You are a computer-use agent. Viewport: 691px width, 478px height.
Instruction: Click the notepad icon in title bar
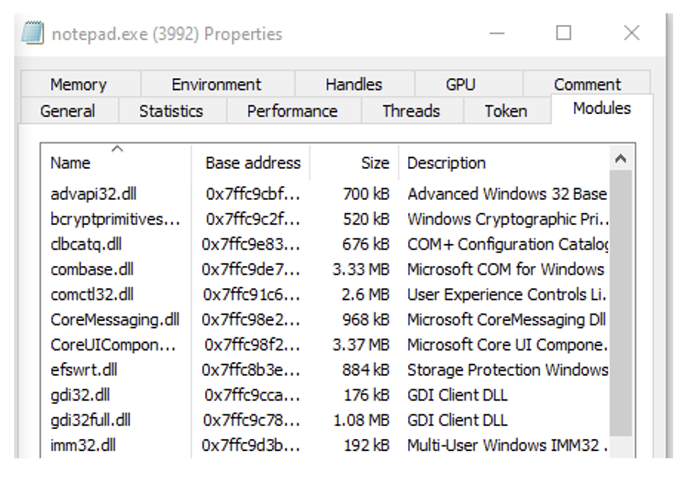tap(33, 33)
